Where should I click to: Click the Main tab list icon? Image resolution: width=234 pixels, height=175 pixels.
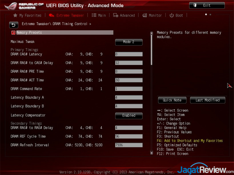(94, 15)
